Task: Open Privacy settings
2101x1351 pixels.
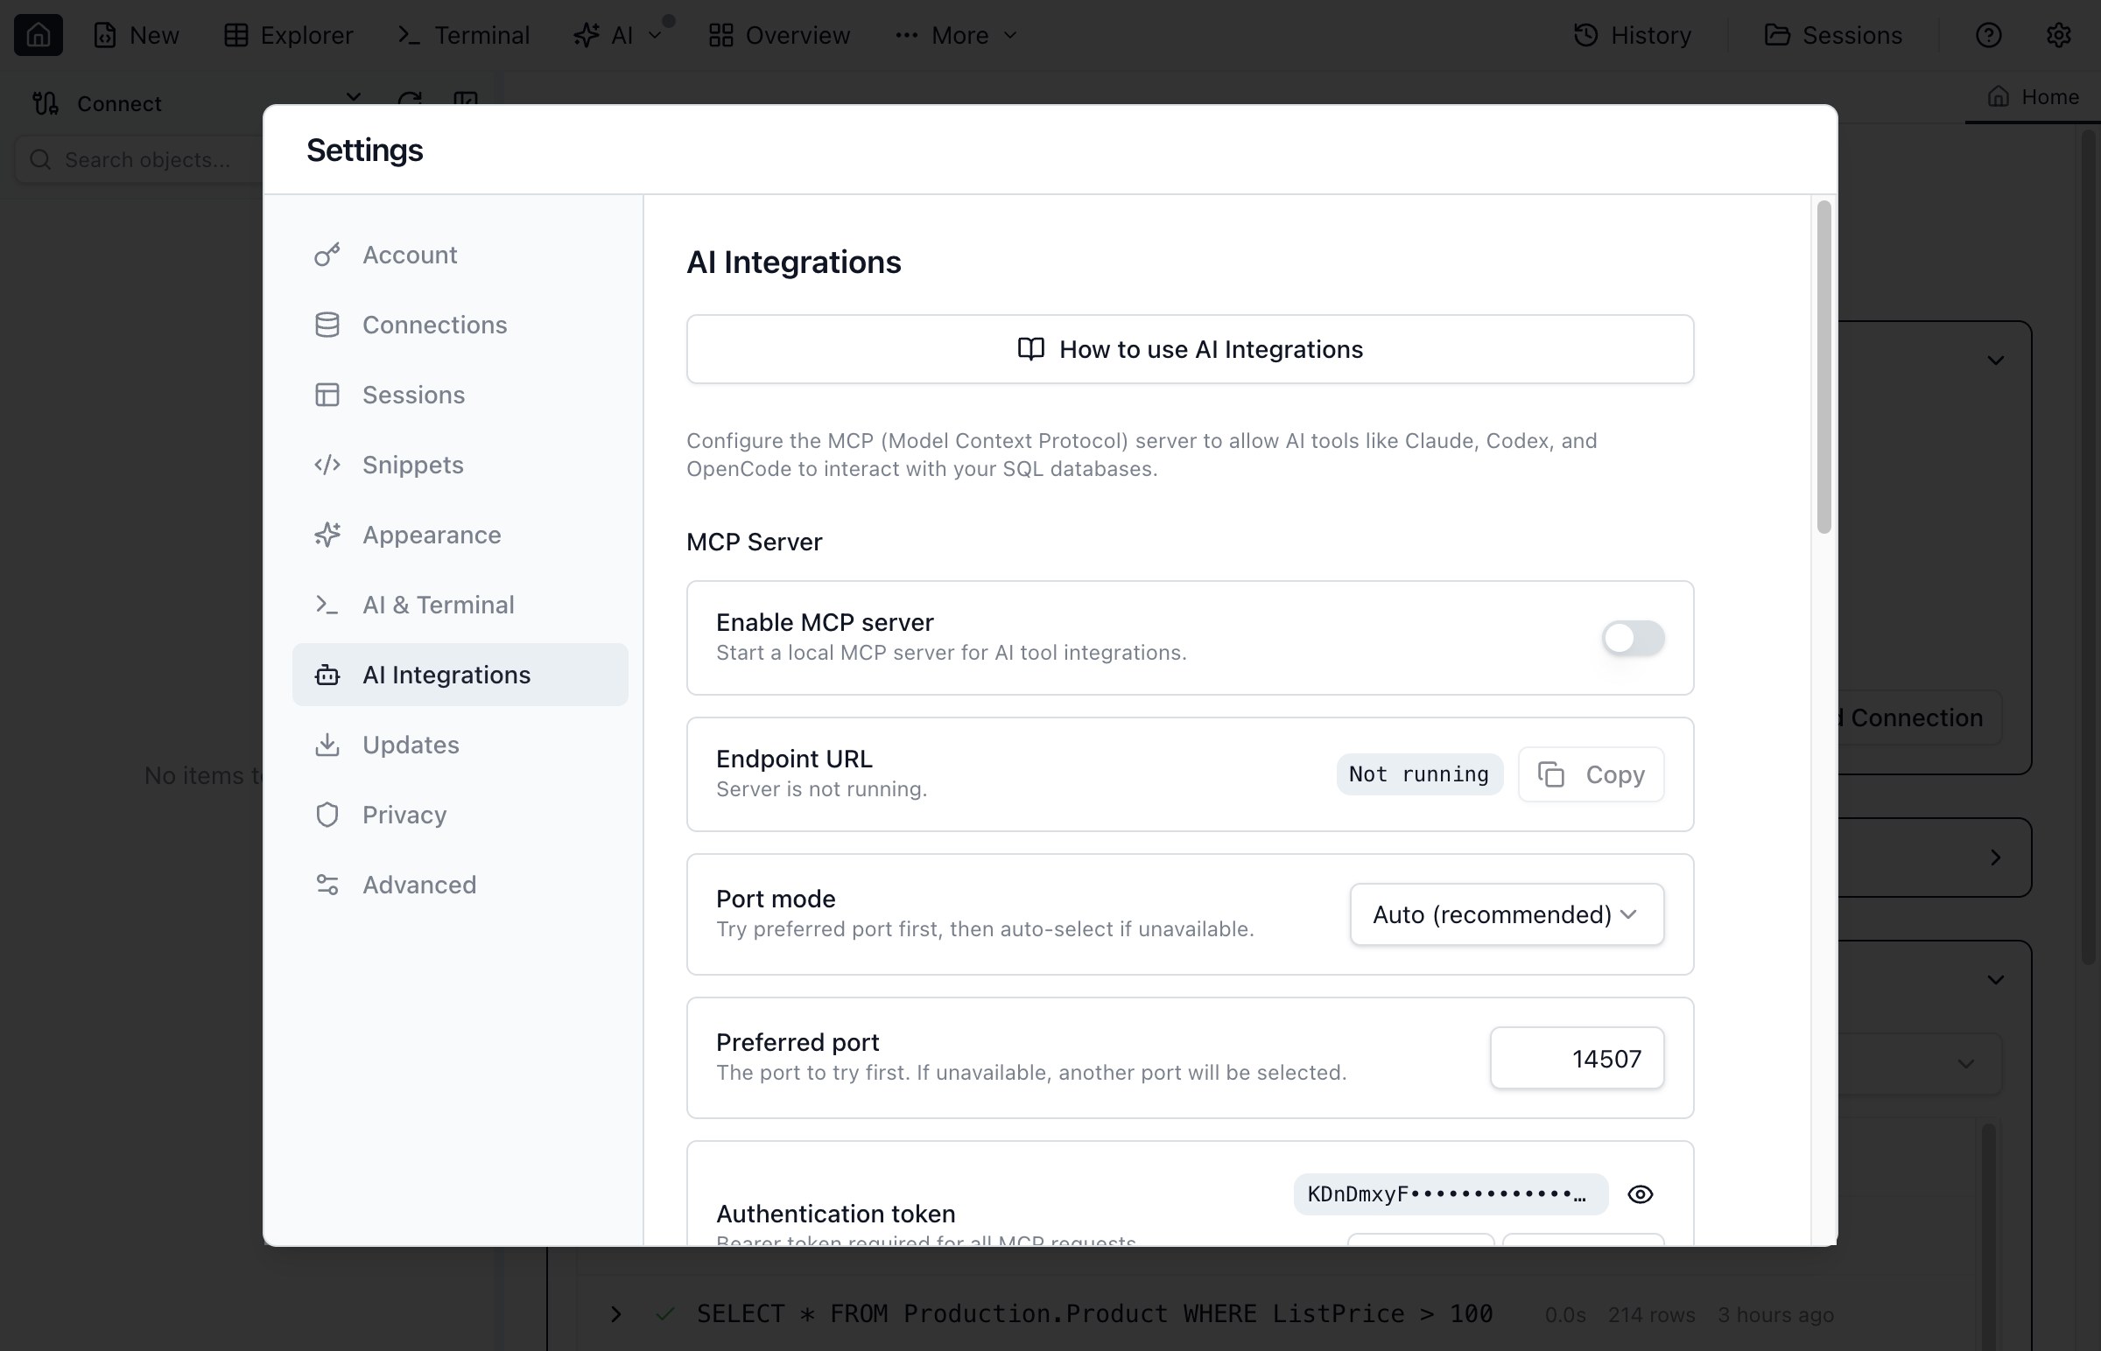Action: (x=404, y=814)
